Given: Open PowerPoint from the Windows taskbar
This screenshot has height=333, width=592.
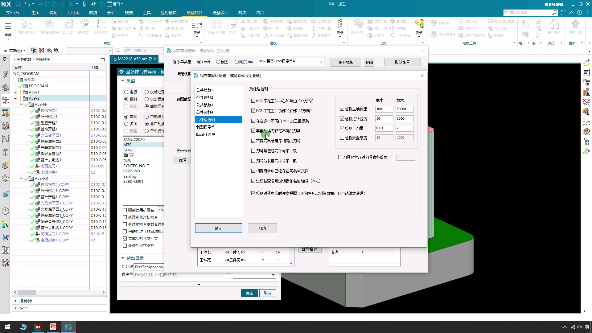Looking at the screenshot, I should coord(53,327).
